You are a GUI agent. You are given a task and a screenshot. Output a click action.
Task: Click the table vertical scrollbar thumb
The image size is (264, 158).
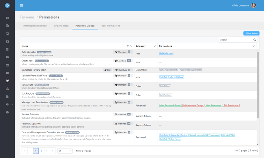(x=258, y=85)
